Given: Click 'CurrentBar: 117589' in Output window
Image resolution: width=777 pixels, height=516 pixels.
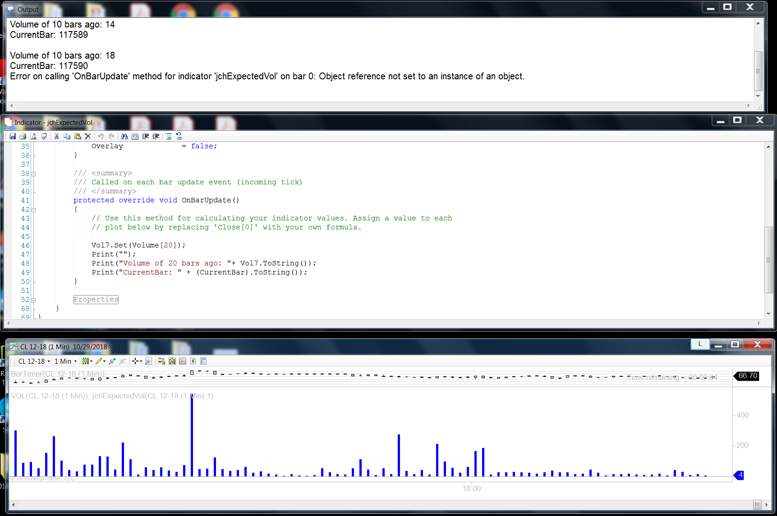Looking at the screenshot, I should (49, 35).
